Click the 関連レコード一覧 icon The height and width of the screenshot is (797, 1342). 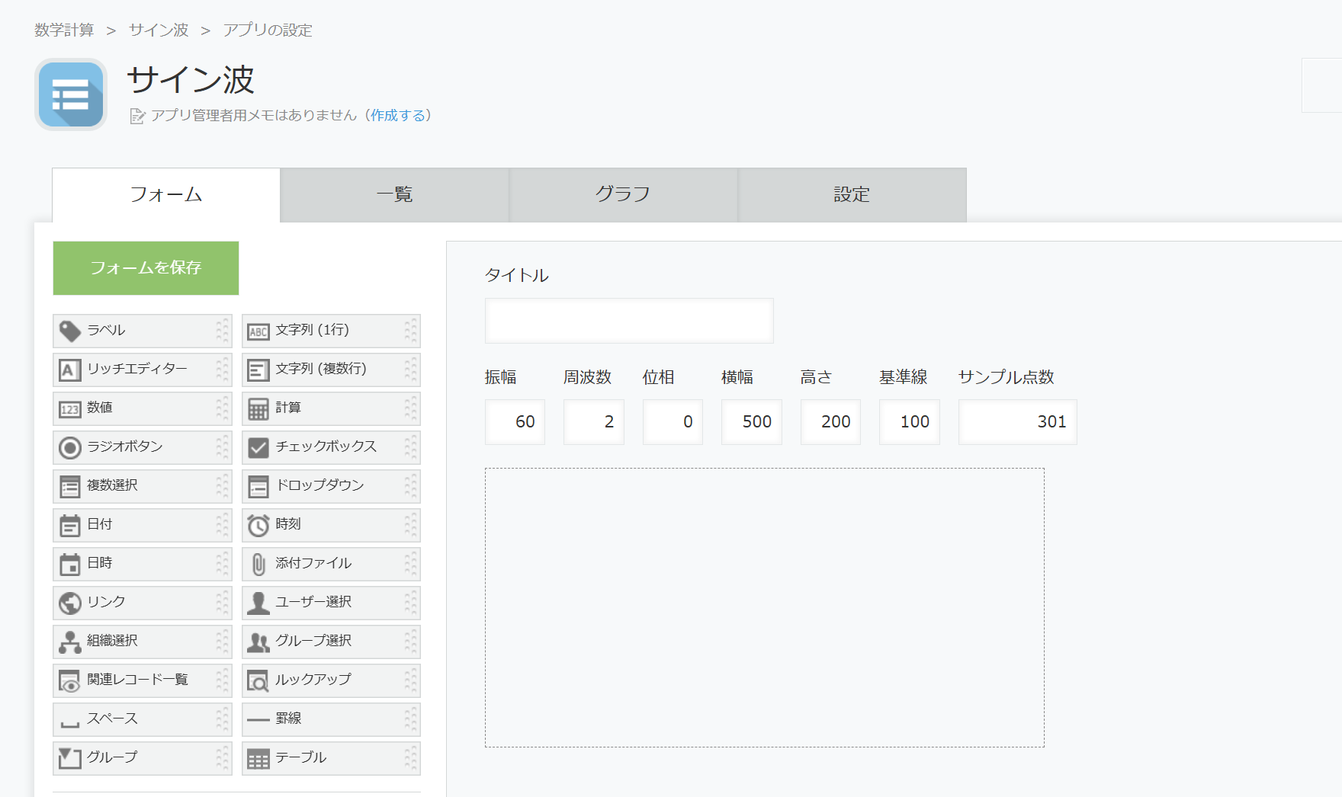(x=70, y=681)
